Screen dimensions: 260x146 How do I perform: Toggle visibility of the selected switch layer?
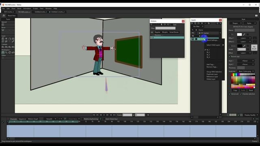pos(193,39)
